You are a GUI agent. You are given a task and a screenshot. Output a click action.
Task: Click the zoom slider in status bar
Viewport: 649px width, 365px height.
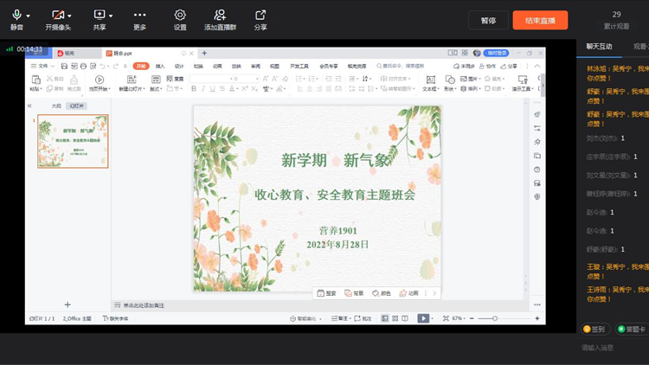(495, 318)
